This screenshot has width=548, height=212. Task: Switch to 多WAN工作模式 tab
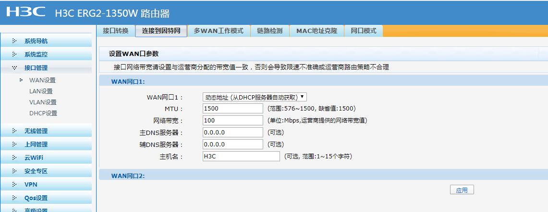pos(219,31)
